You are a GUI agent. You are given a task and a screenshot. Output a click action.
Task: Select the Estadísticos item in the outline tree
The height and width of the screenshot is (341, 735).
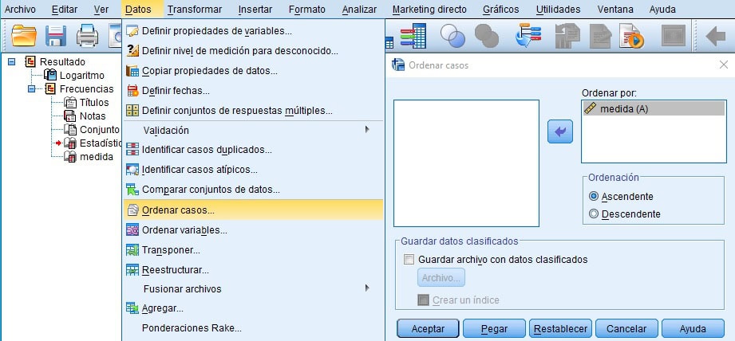pos(101,143)
